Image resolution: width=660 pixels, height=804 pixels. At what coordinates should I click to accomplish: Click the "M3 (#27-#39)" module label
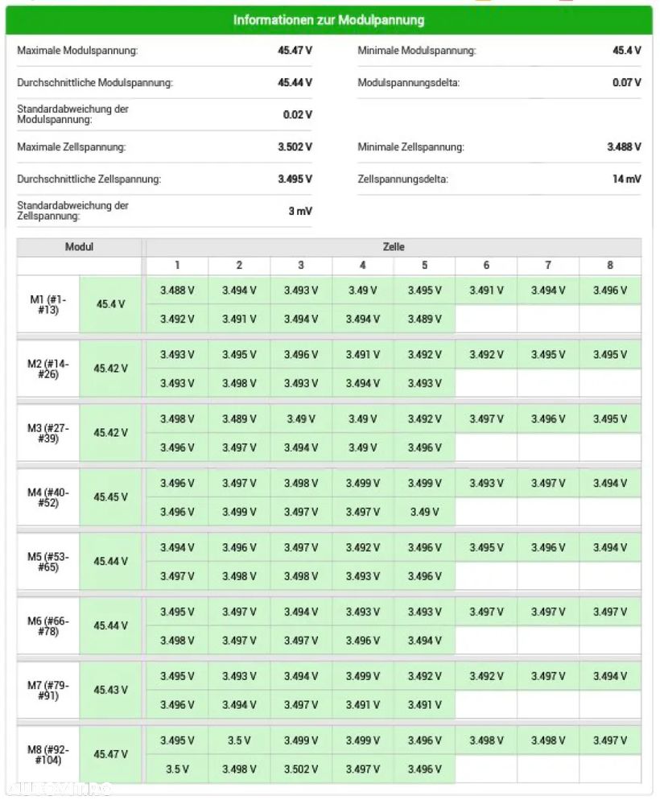[48, 433]
